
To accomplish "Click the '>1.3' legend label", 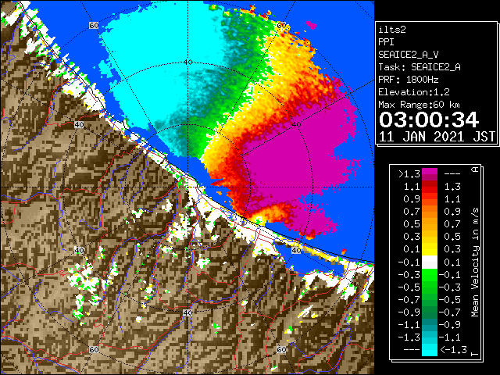I will [x=409, y=174].
